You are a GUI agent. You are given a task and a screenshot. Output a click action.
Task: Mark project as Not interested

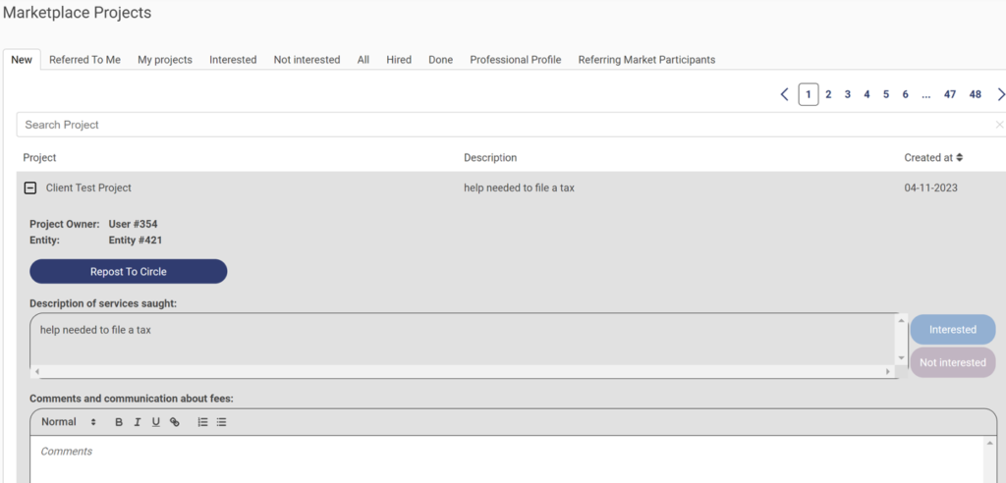(952, 362)
